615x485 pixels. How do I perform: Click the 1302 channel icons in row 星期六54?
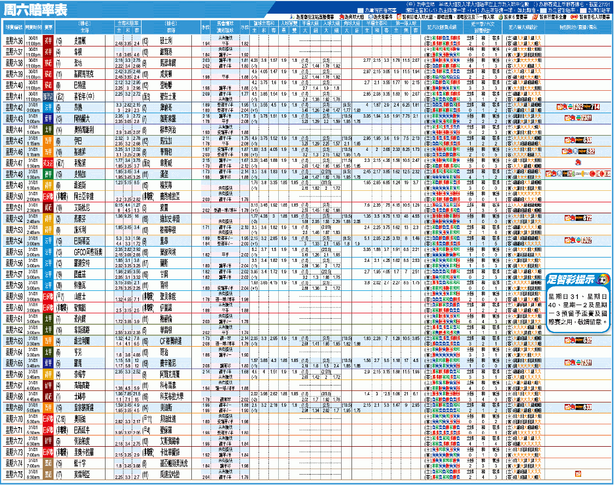point(578,241)
